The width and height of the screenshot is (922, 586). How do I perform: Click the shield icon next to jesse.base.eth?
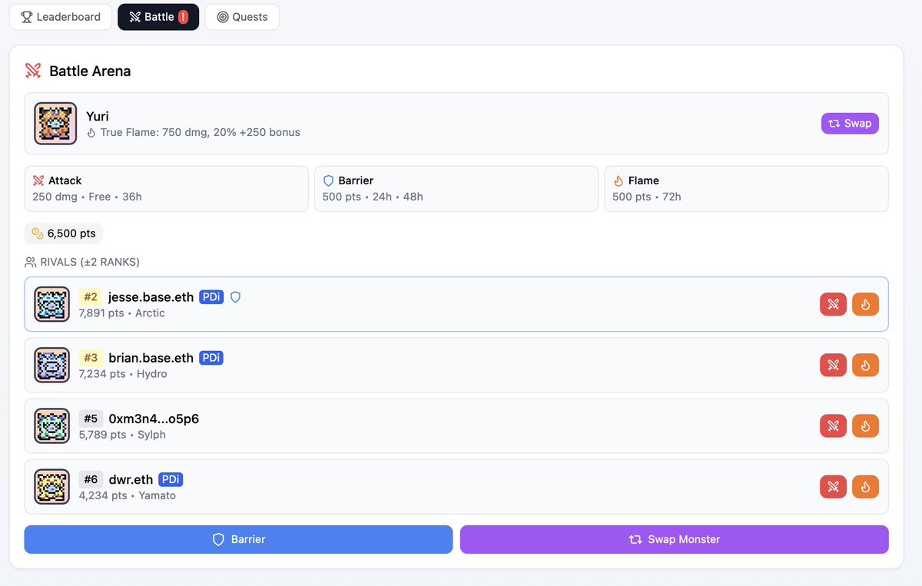[x=236, y=296]
